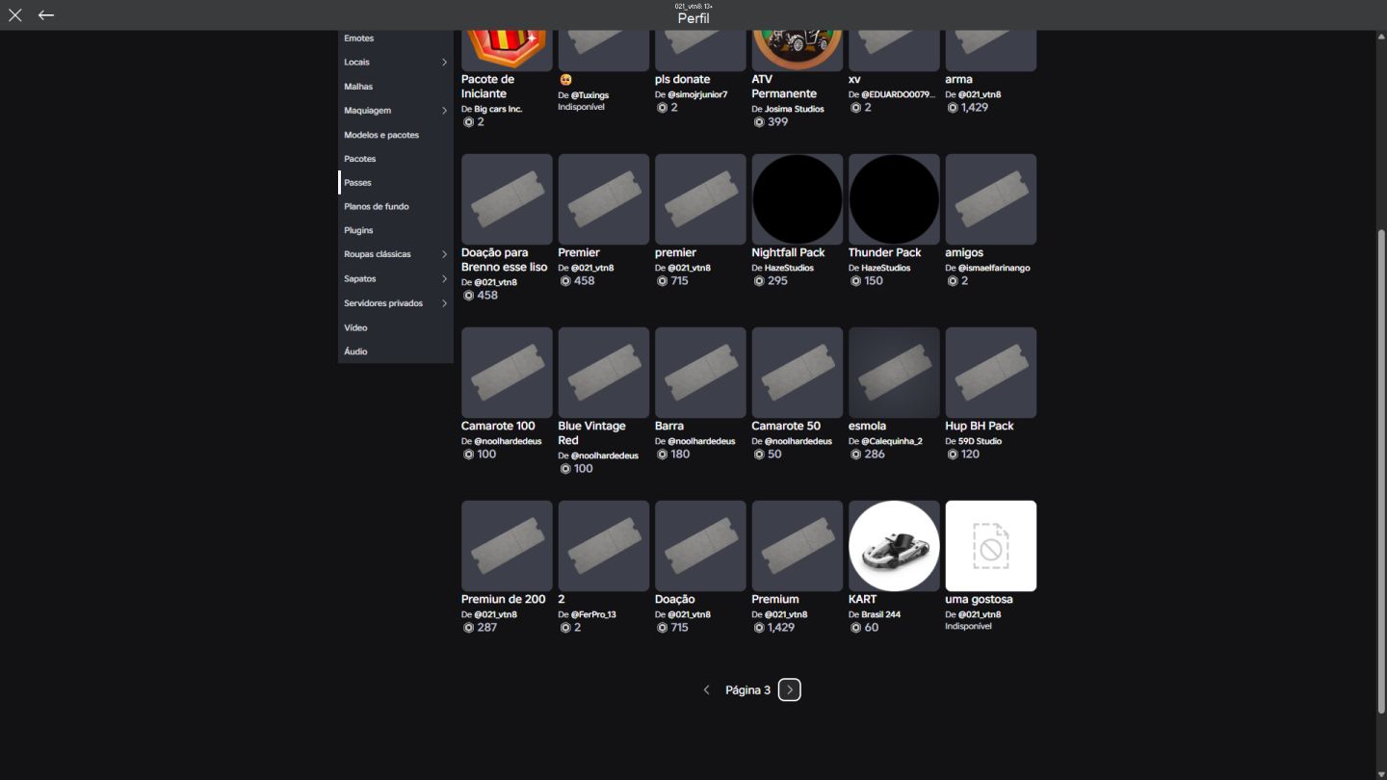Click the Doação para Brenno esse liso ticket icon
Viewport: 1387px width, 780px height.
[x=507, y=199]
